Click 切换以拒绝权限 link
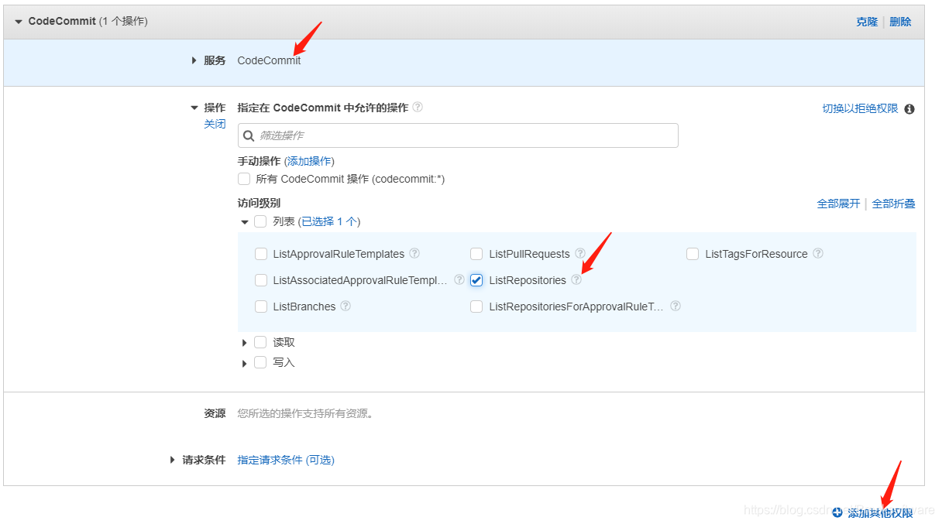 point(860,108)
